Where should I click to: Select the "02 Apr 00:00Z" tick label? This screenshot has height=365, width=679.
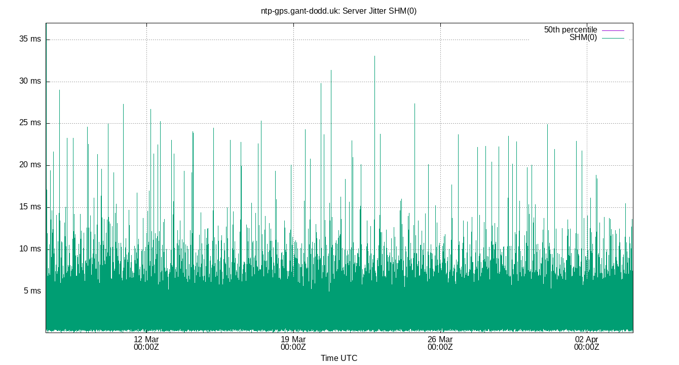pos(586,343)
